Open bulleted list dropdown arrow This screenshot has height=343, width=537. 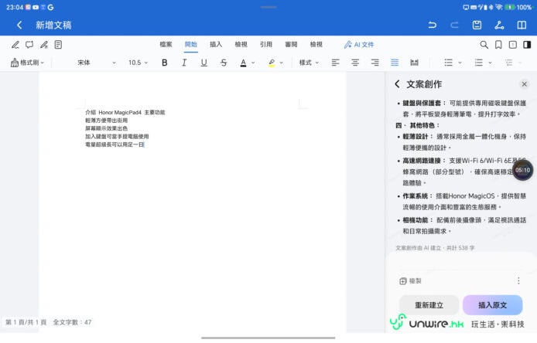(x=460, y=63)
